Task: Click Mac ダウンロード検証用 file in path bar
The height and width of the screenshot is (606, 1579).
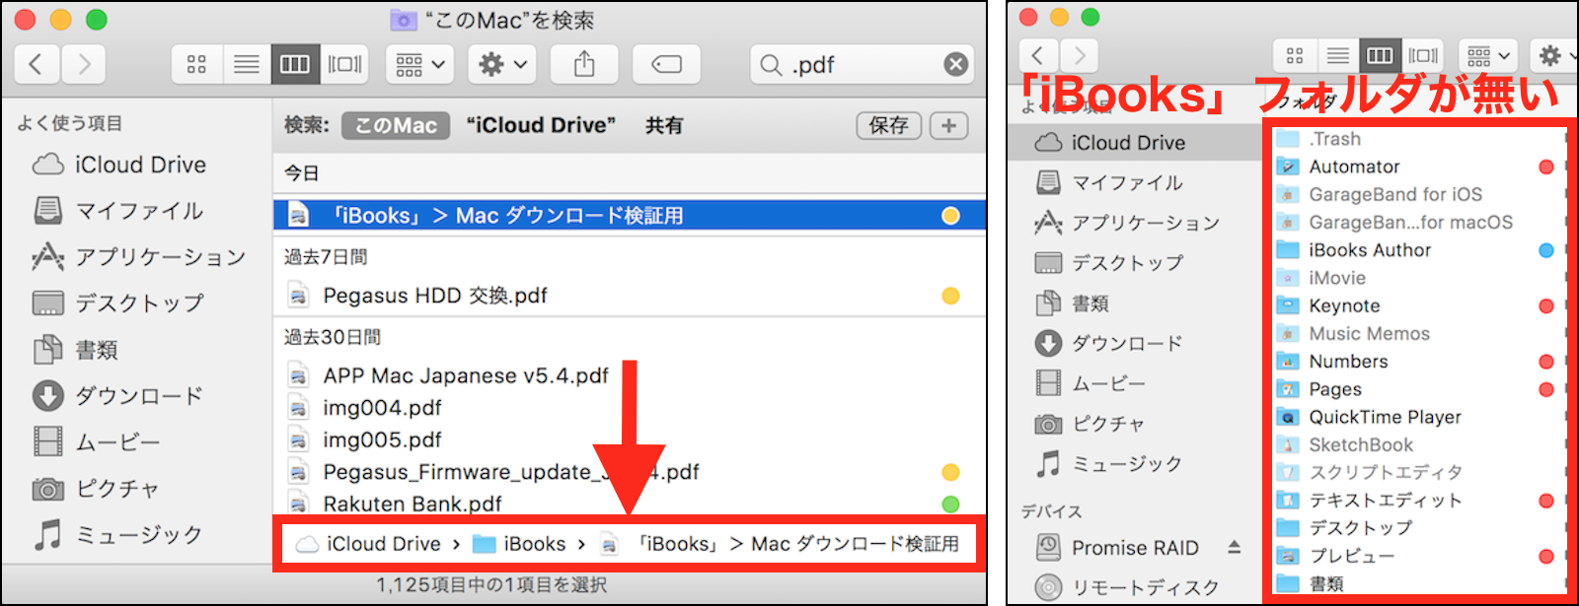Action: coord(780,544)
